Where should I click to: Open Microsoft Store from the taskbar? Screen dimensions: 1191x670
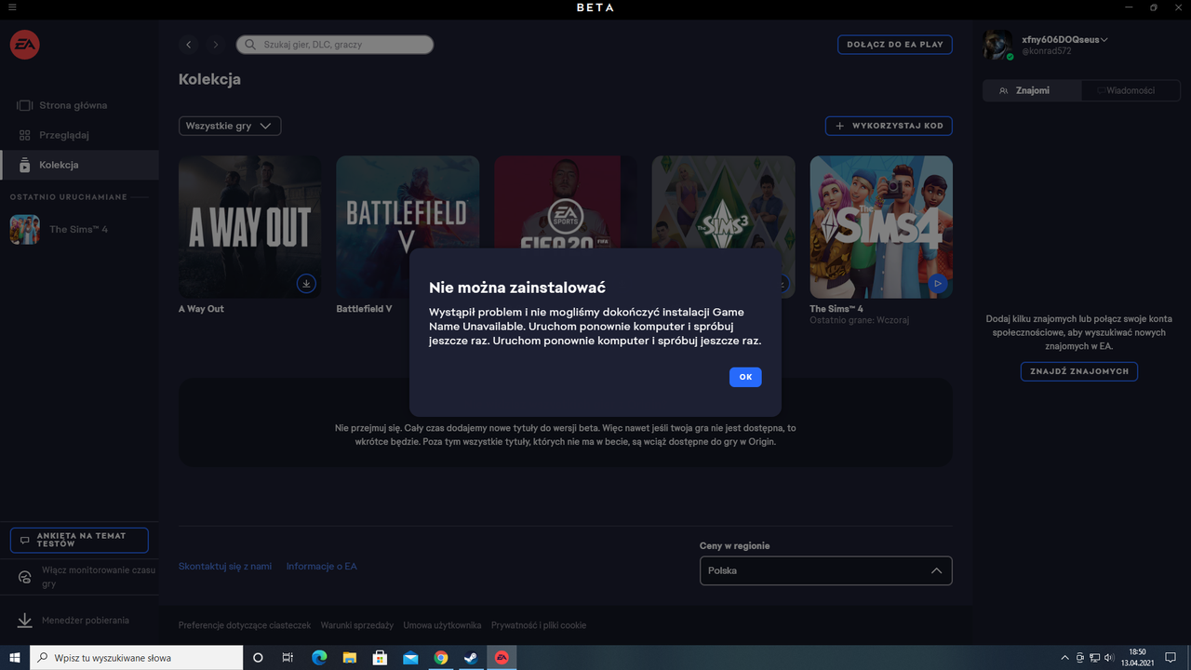point(380,658)
